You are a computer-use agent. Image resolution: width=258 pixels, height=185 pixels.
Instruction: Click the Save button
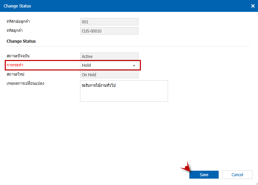coord(204,174)
